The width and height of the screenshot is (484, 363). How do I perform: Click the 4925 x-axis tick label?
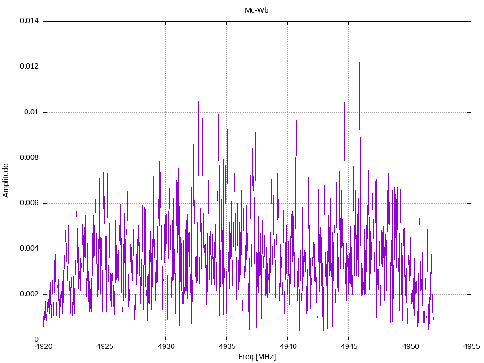coord(104,346)
